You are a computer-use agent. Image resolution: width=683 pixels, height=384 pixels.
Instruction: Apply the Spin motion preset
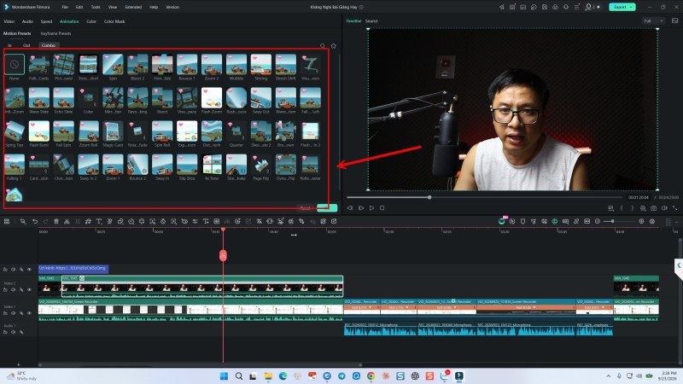point(113,65)
